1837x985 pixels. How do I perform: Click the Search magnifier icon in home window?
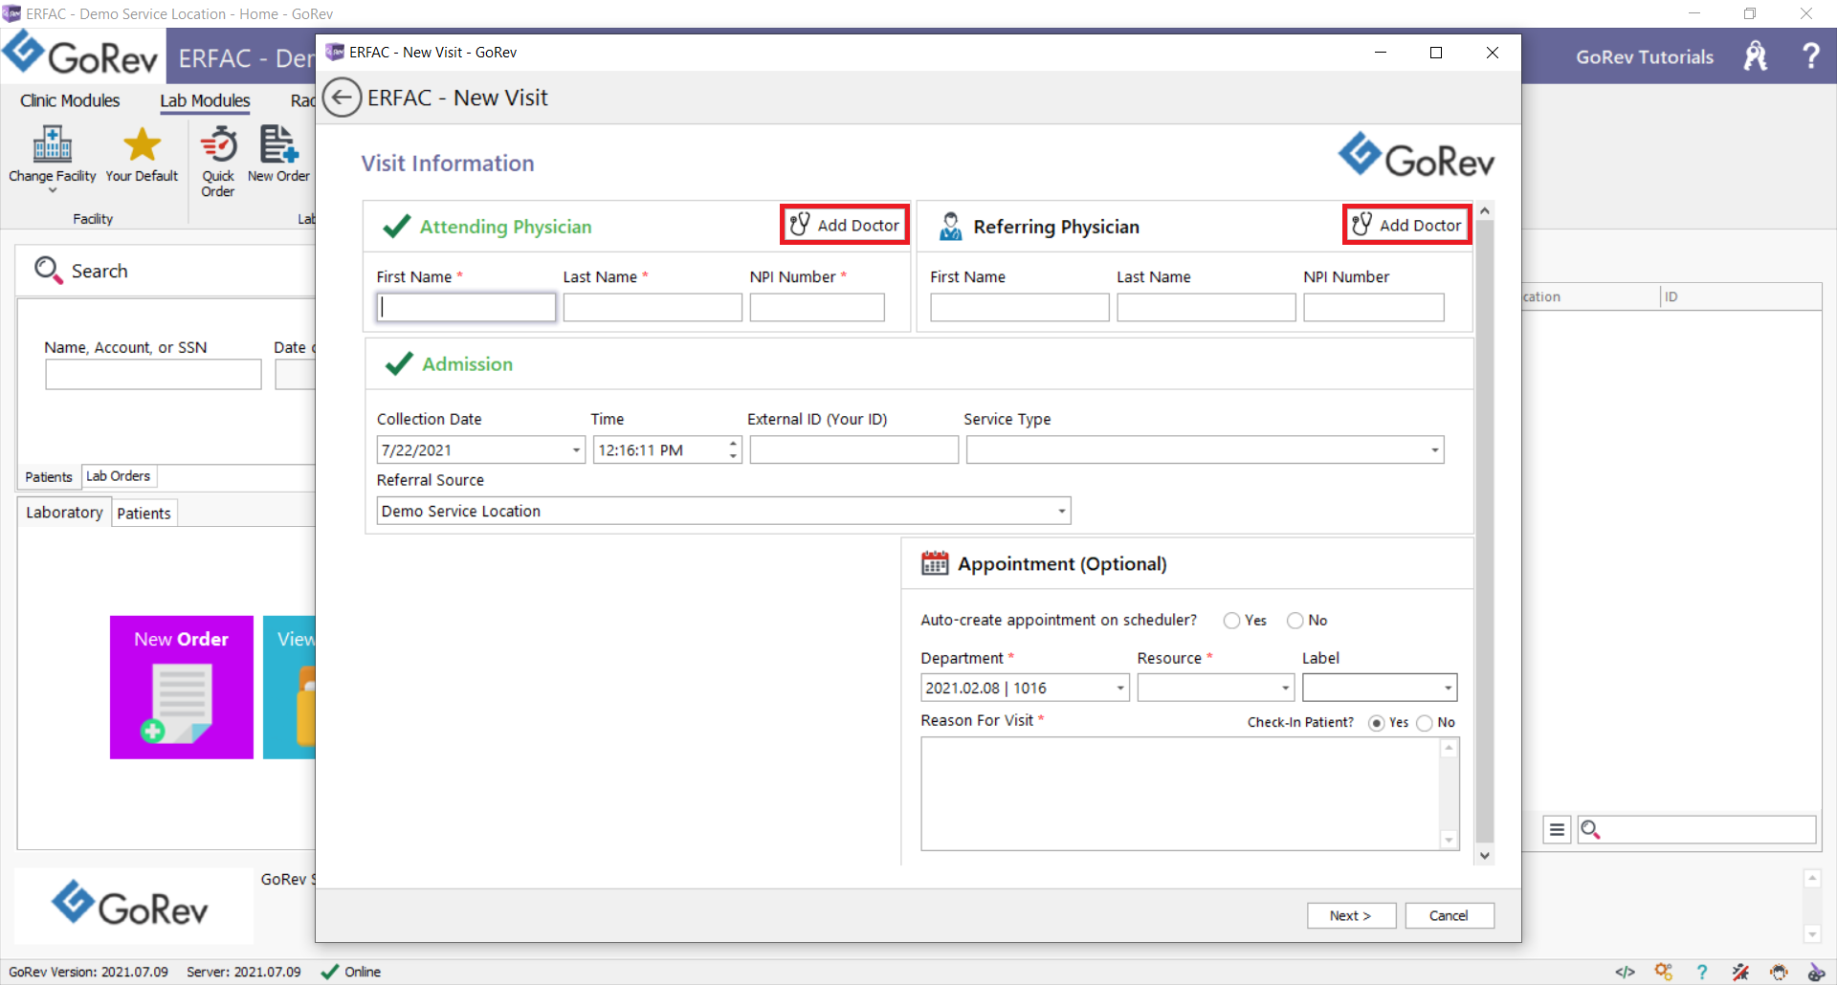48,270
